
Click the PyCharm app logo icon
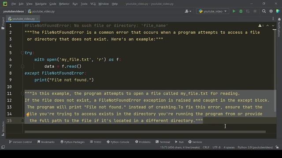[5, 4]
